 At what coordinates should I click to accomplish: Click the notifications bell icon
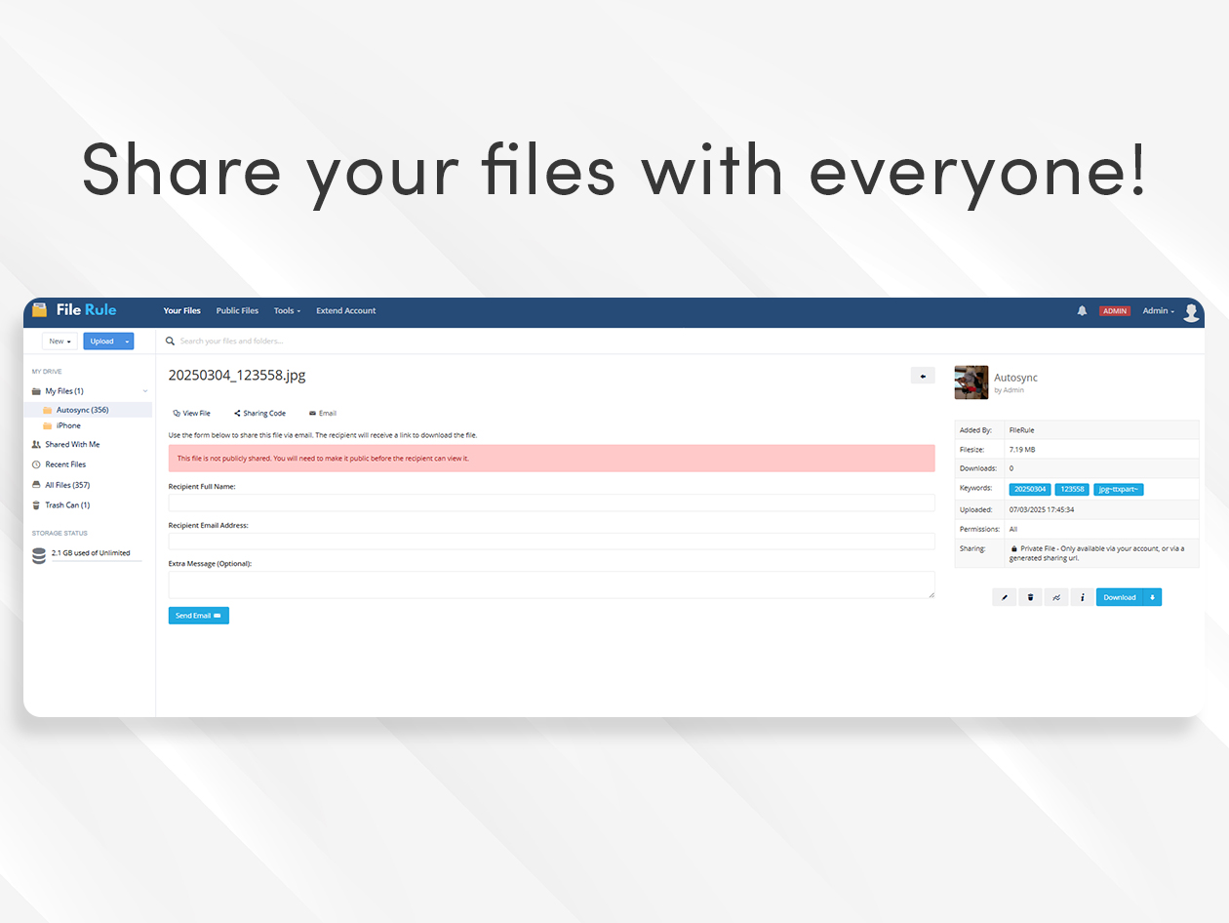pyautogui.click(x=1082, y=311)
